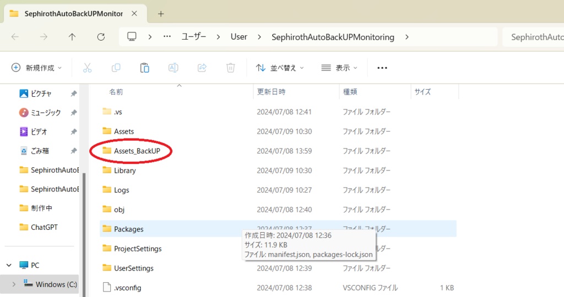Viewport: 564px width, 297px height.
Task: Click the Rename icon in toolbar
Action: pyautogui.click(x=173, y=68)
